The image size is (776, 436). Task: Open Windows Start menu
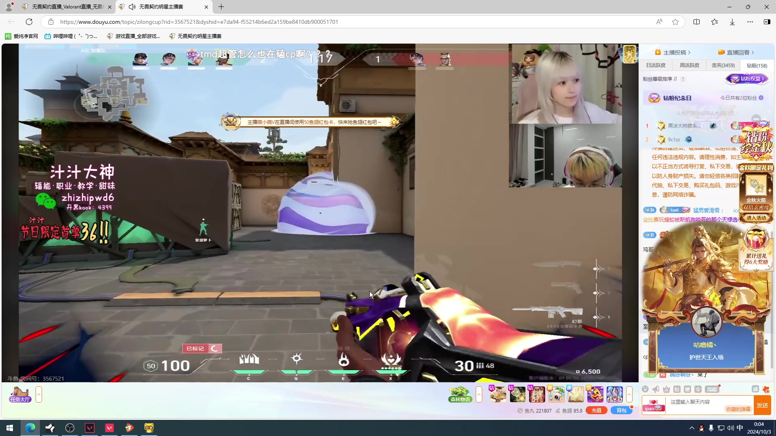[10, 428]
